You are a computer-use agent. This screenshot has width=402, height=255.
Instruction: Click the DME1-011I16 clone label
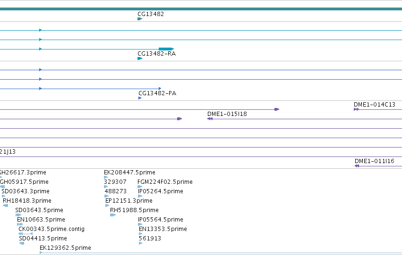375,161
